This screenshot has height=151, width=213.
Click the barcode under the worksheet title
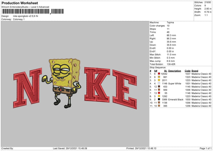click(33, 11)
